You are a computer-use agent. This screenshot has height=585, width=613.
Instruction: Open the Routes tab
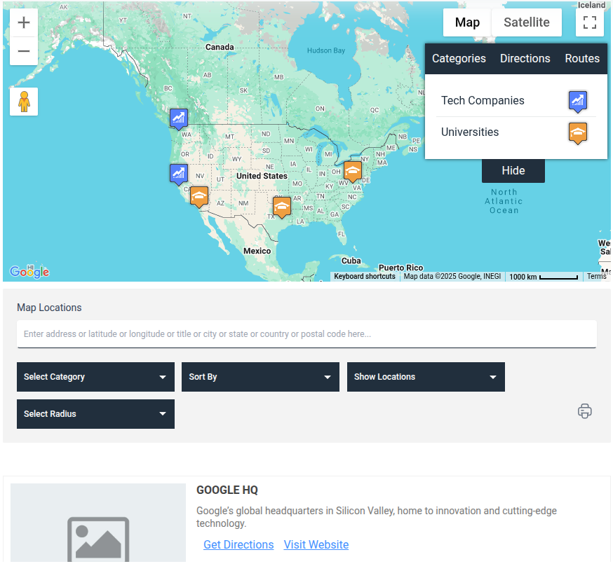582,59
